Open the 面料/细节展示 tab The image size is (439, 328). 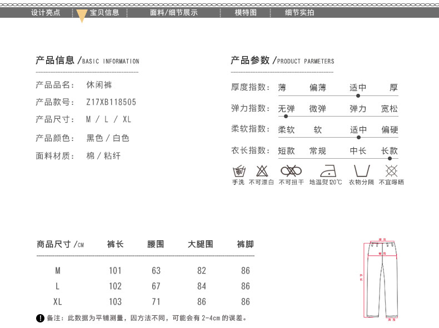tap(173, 12)
